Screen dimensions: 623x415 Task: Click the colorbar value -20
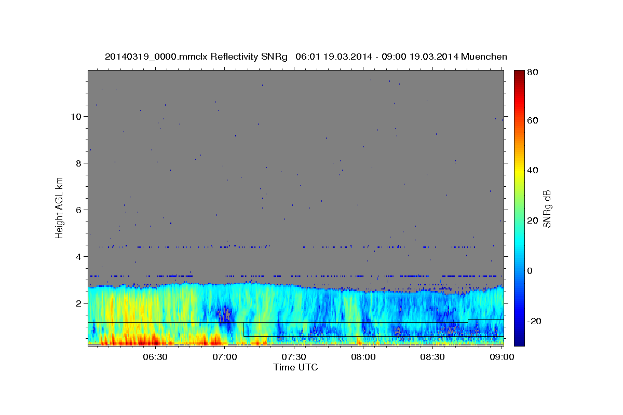533,321
